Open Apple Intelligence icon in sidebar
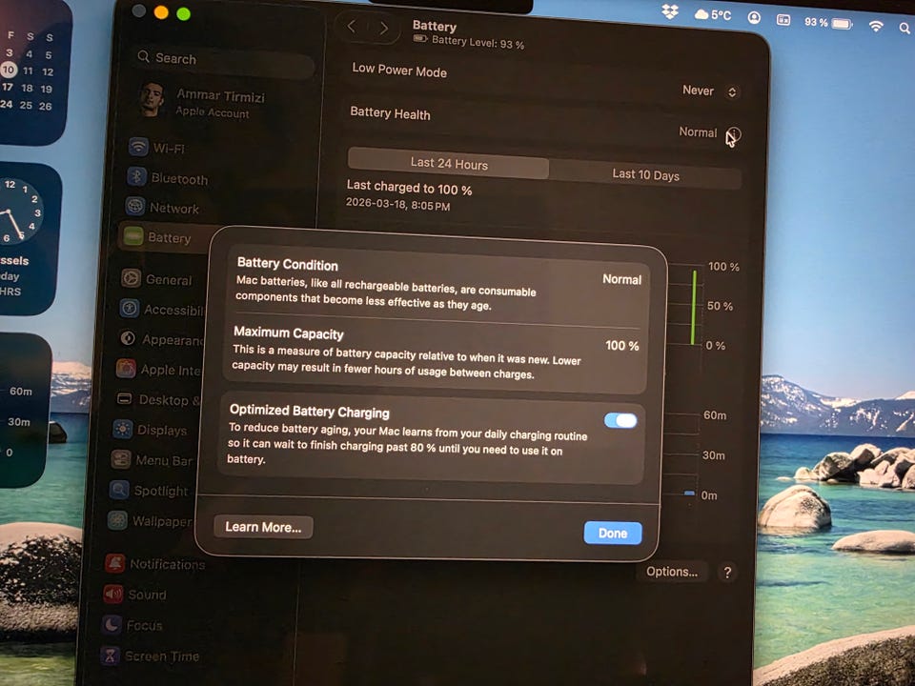The width and height of the screenshot is (915, 686). [x=126, y=368]
